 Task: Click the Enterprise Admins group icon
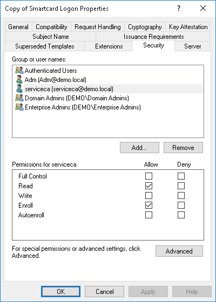pyautogui.click(x=19, y=107)
